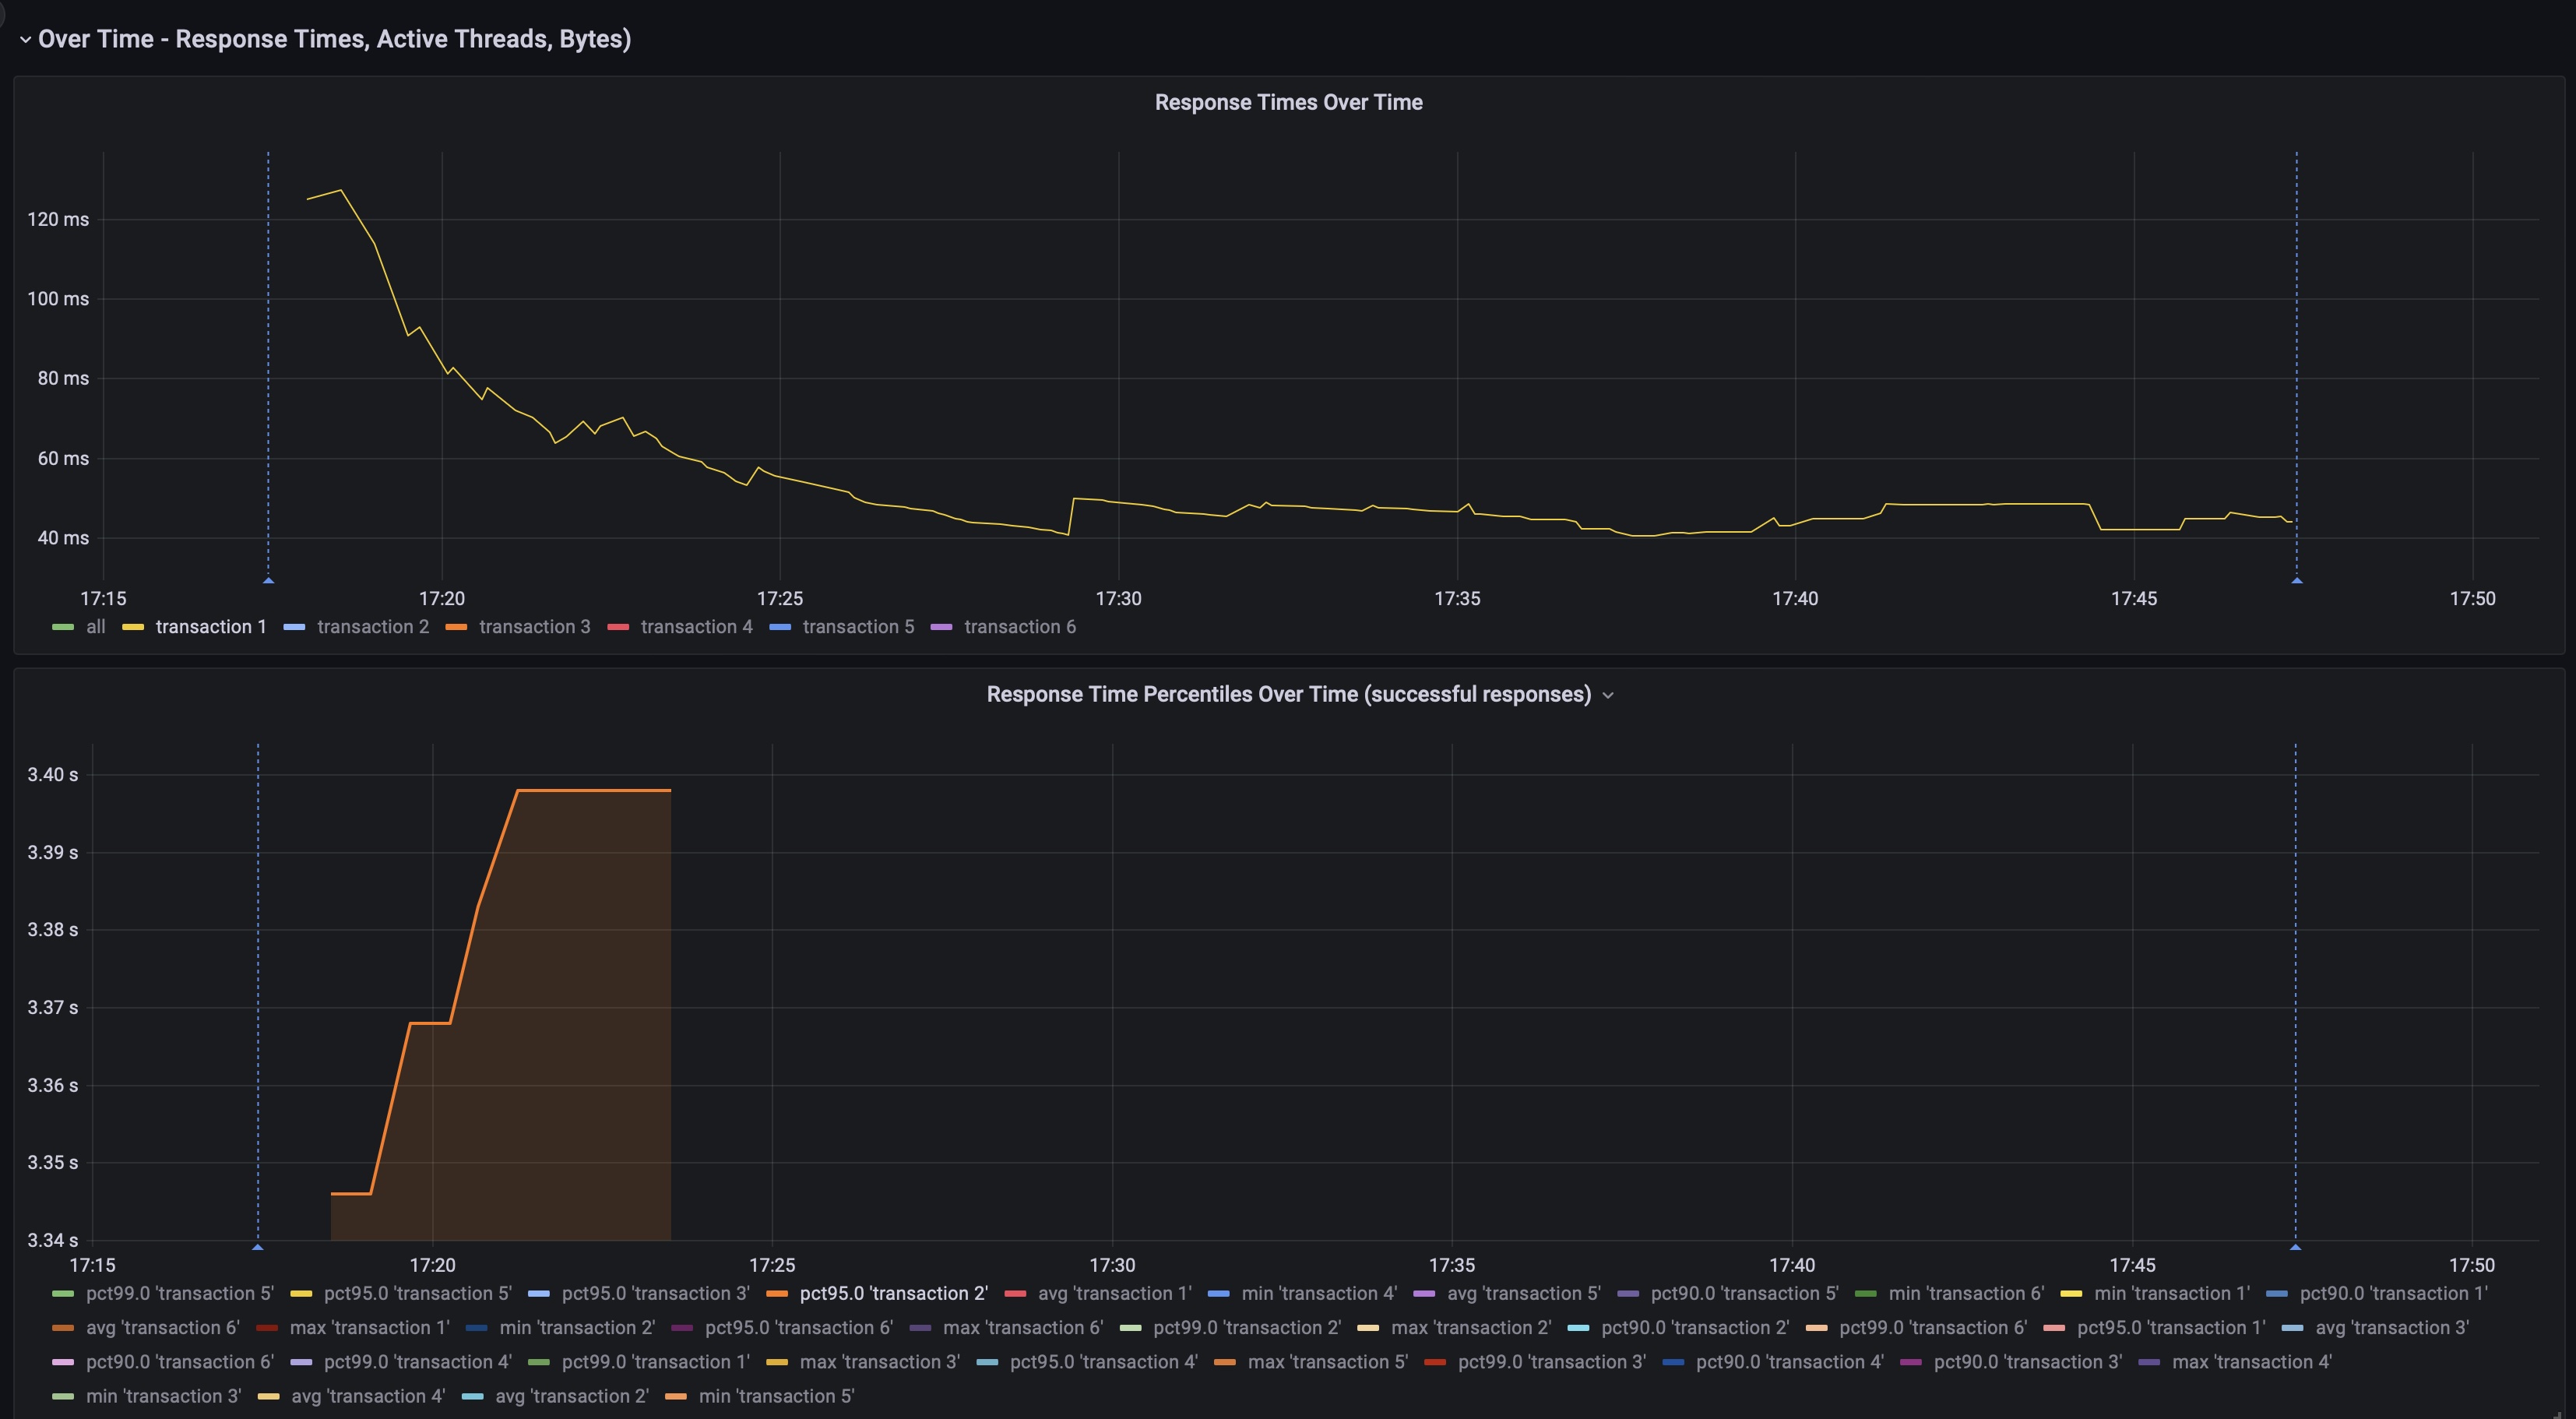The height and width of the screenshot is (1419, 2576).
Task: Click end annotation triangle in percentiles chart
Action: (2295, 1247)
